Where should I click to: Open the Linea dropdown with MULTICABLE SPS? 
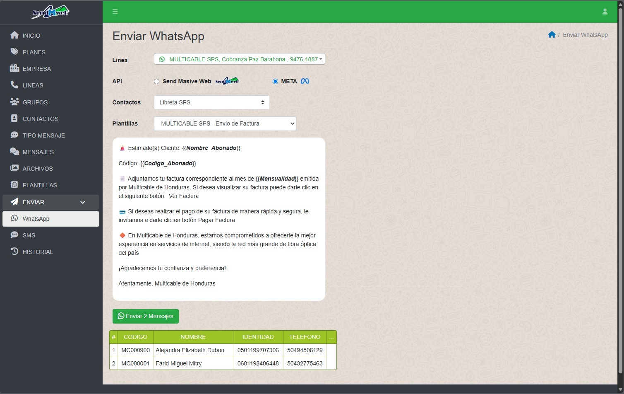click(x=240, y=59)
